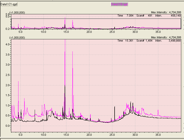Image resolution: width=184 pixels, height=140 pixels.
Task: Click the Time 15.361 readout in main panel
Action: point(124,41)
